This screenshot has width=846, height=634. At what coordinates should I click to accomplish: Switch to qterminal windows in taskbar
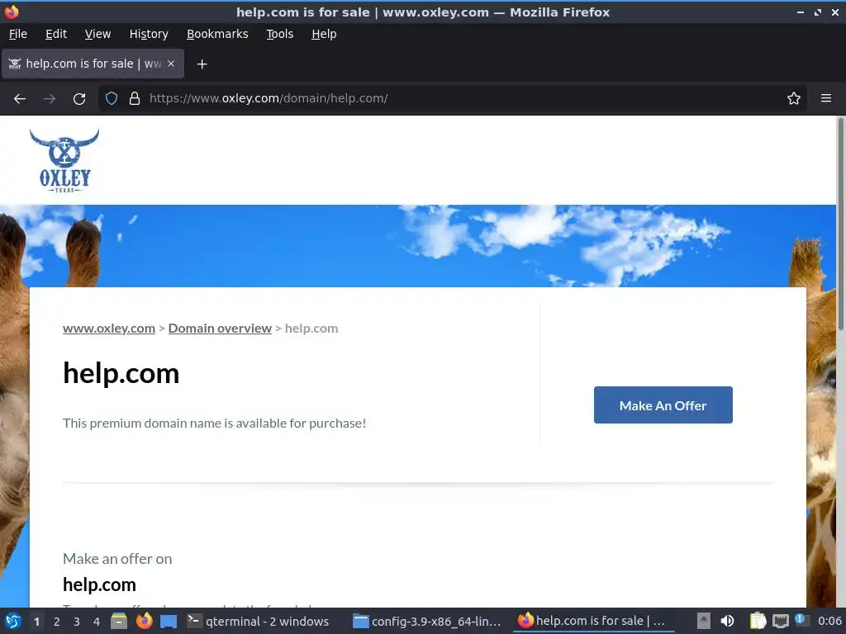[258, 621]
